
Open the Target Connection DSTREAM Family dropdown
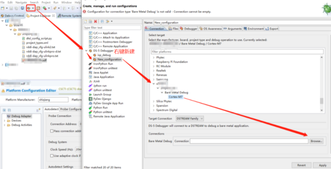point(190,118)
